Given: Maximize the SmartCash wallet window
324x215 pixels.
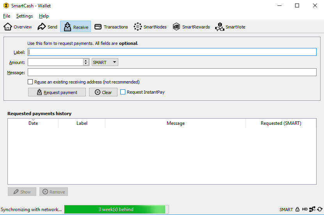Looking at the screenshot, I should point(297,5).
